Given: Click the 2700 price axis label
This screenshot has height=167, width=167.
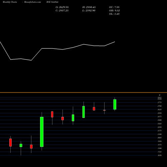Looking at the screenshot, I should point(160,106).
